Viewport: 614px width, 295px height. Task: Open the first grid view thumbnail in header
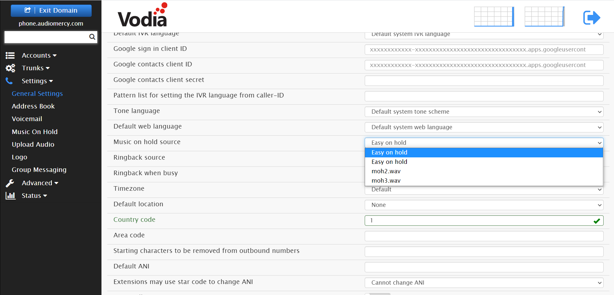click(x=494, y=17)
